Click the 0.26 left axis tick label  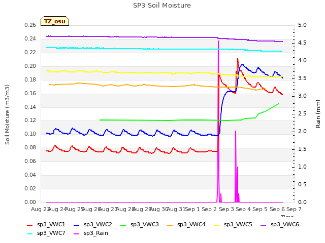tap(30, 25)
